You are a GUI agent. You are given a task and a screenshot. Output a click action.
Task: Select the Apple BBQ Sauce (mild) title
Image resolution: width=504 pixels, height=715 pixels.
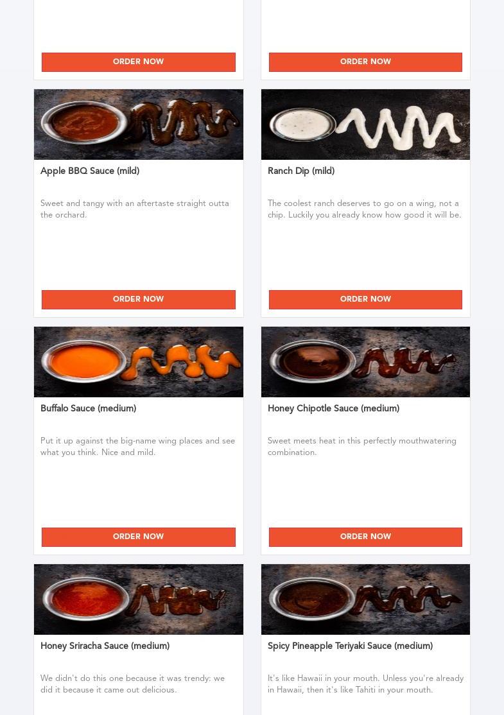(x=90, y=171)
